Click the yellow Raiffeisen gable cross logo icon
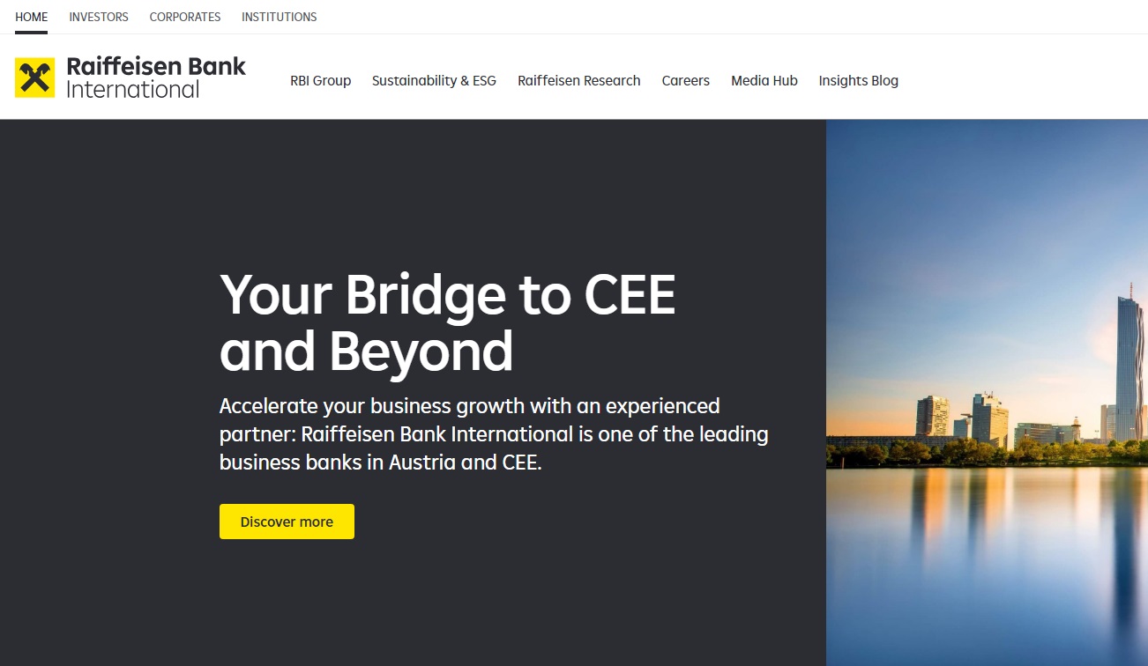The width and height of the screenshot is (1148, 666). tap(34, 78)
